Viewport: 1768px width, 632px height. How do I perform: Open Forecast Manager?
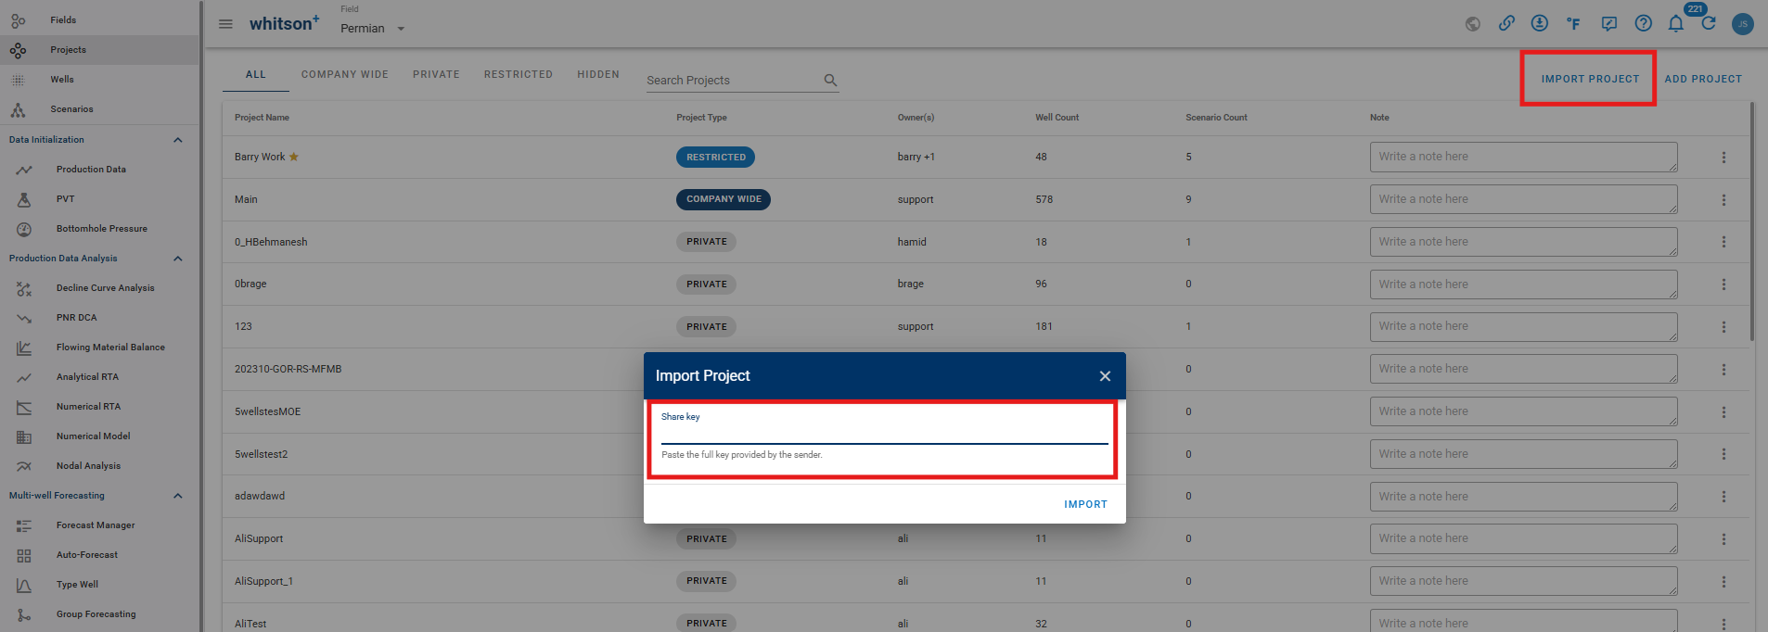click(99, 525)
